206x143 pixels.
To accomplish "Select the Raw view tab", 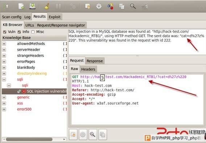I will (74, 69).
